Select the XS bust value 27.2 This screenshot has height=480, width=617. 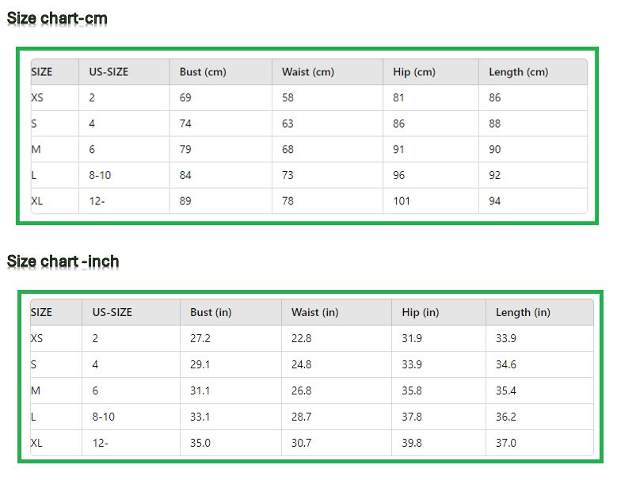click(x=200, y=338)
